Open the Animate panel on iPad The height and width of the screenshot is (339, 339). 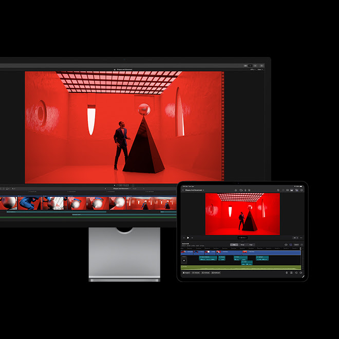click(205, 273)
